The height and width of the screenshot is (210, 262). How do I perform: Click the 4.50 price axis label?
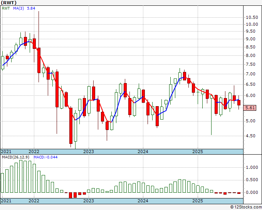pyautogui.click(x=251, y=136)
